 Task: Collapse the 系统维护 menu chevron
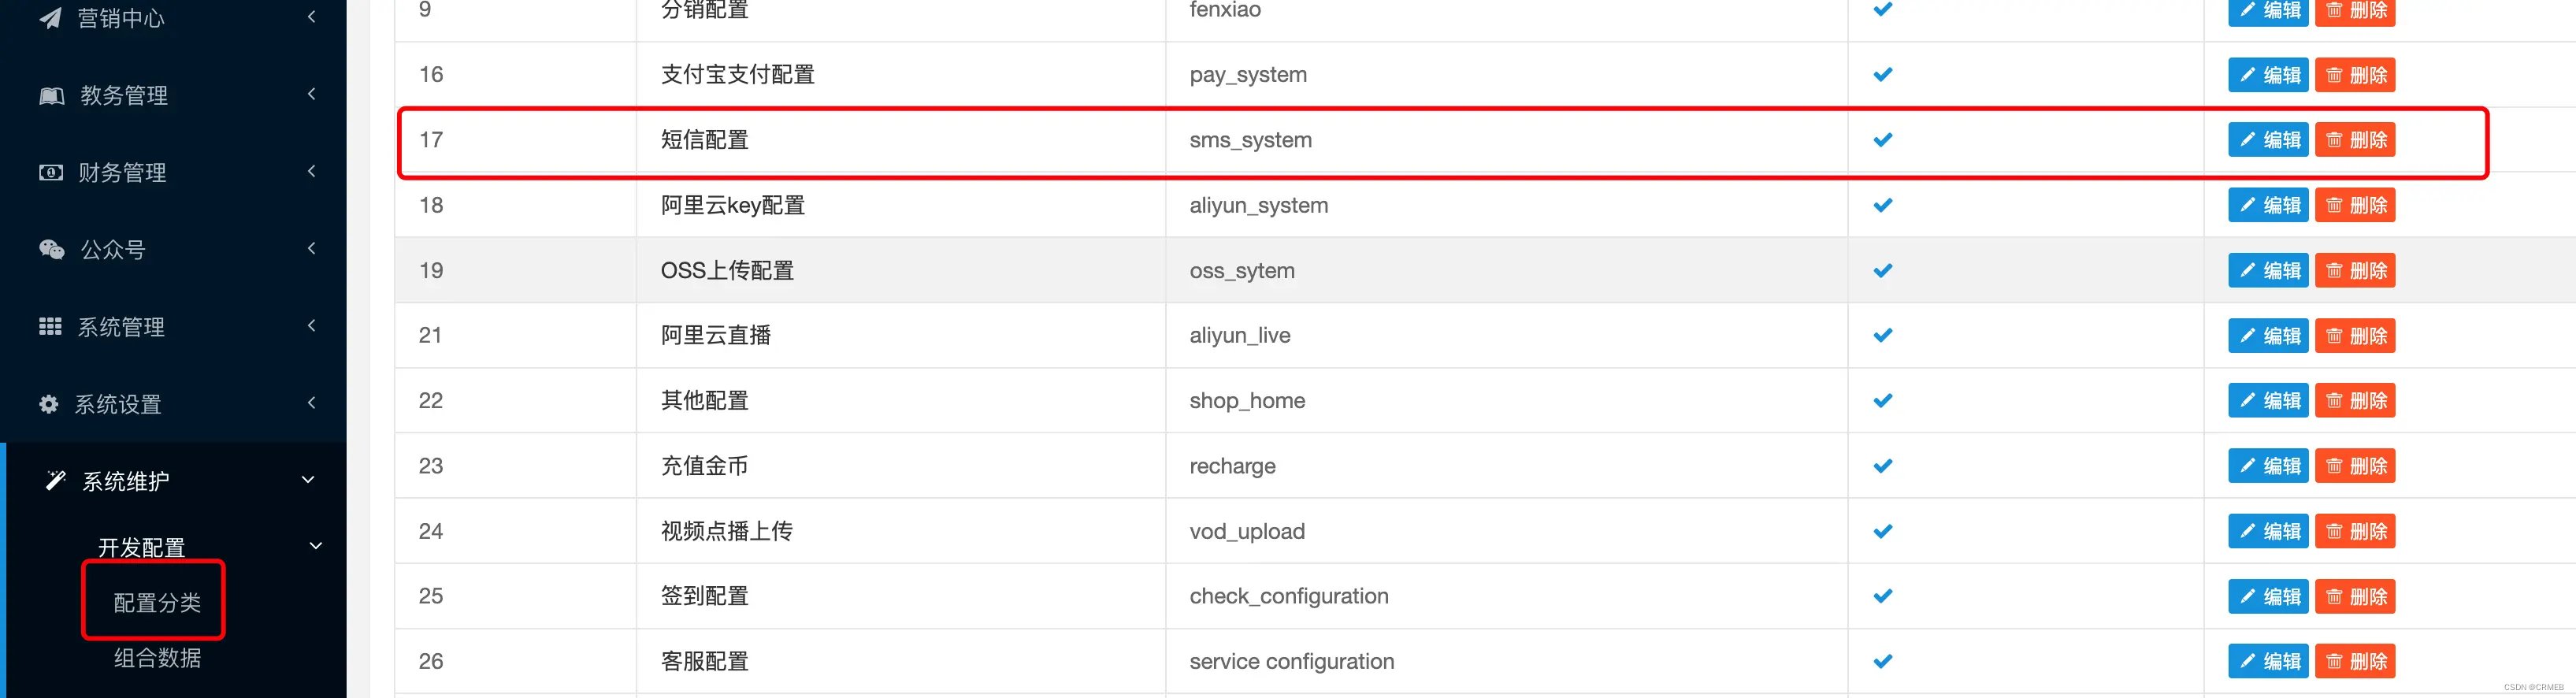308,480
